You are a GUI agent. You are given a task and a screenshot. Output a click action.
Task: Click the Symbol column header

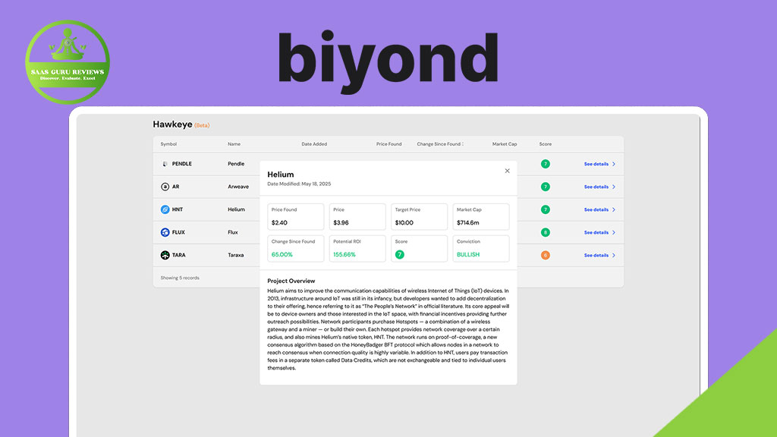[168, 144]
